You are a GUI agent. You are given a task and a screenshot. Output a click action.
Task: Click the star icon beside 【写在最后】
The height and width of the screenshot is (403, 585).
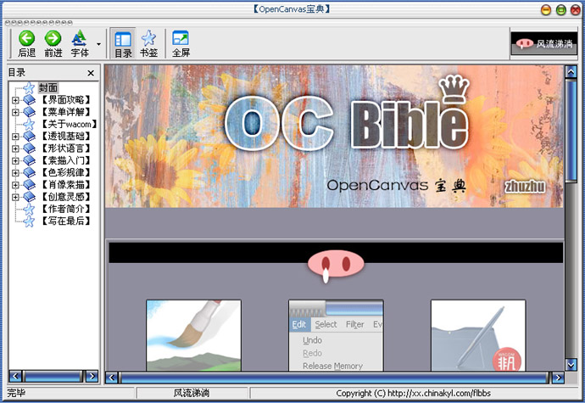pyautogui.click(x=29, y=221)
